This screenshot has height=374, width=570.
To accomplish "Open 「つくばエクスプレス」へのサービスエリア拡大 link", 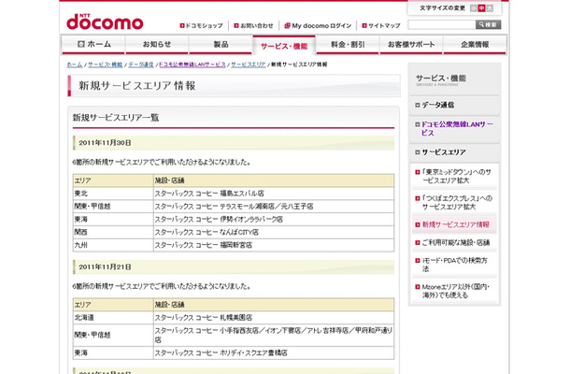I will 457,202.
